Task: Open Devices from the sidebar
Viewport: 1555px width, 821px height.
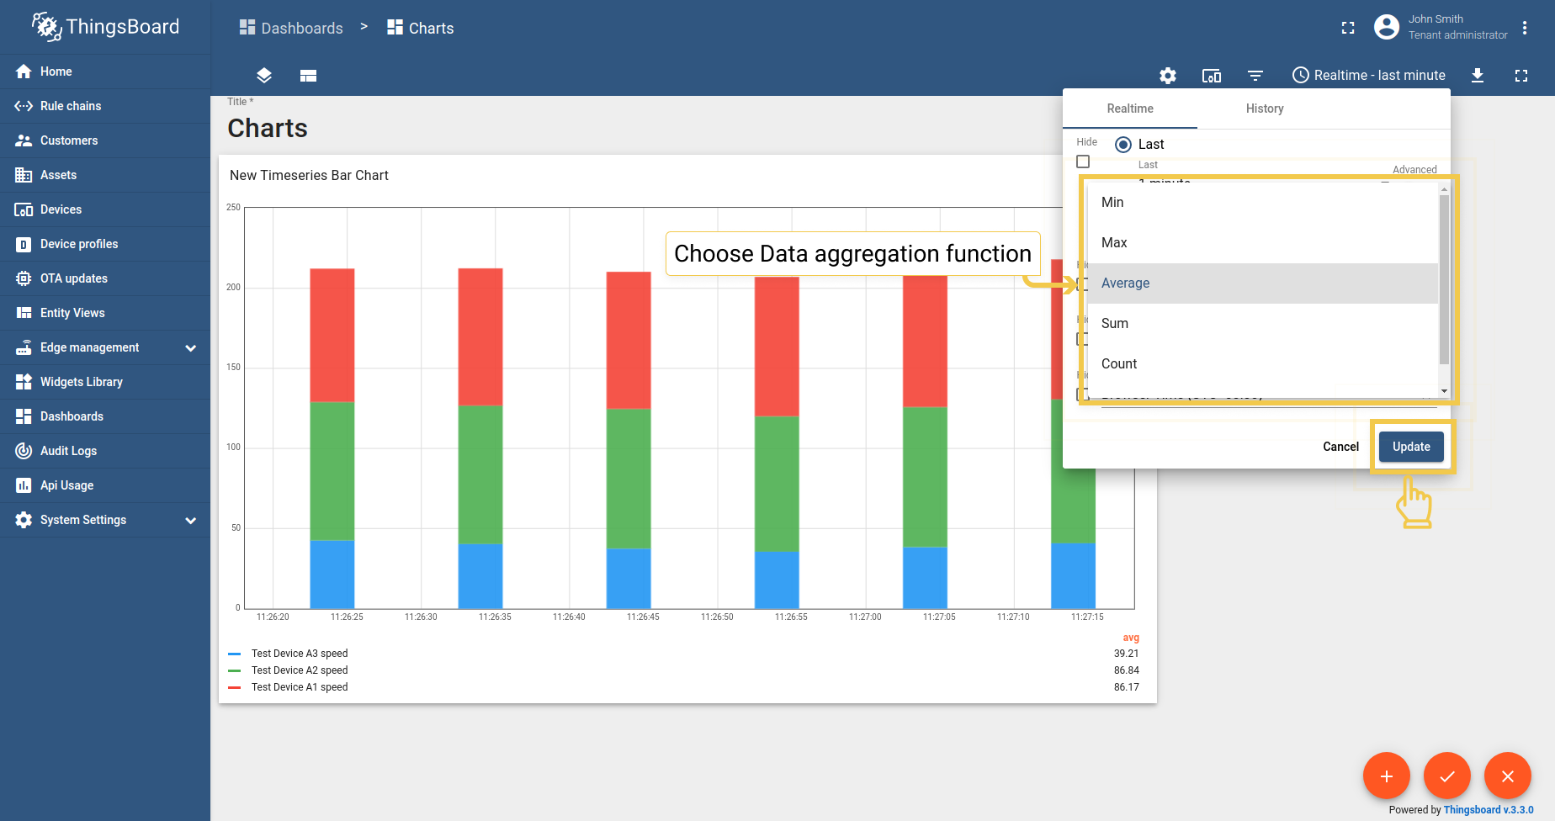Action: point(61,209)
